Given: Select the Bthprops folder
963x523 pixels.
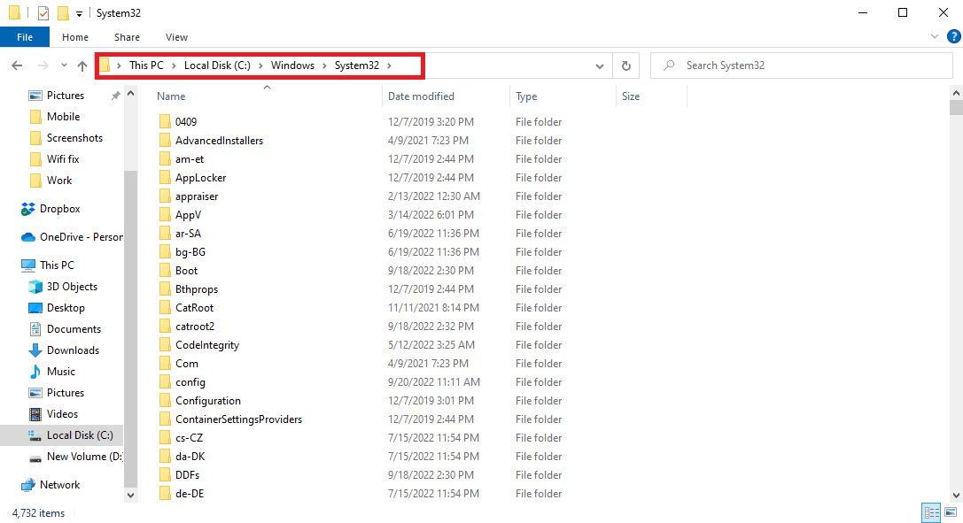Looking at the screenshot, I should pos(197,289).
